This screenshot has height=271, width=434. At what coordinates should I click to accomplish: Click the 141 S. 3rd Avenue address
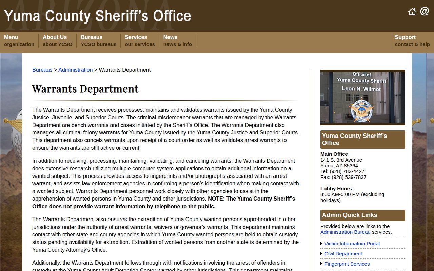(341, 160)
